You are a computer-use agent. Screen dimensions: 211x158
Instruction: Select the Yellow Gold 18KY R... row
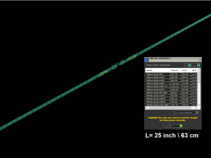pos(171,86)
